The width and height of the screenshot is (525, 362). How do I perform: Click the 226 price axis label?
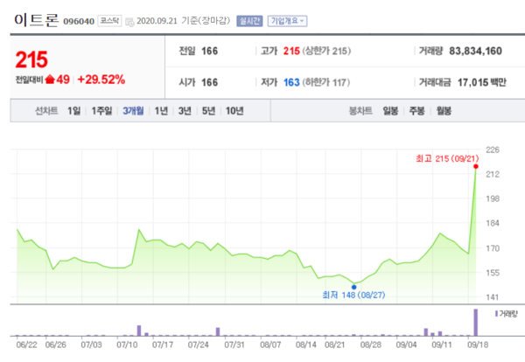(493, 150)
